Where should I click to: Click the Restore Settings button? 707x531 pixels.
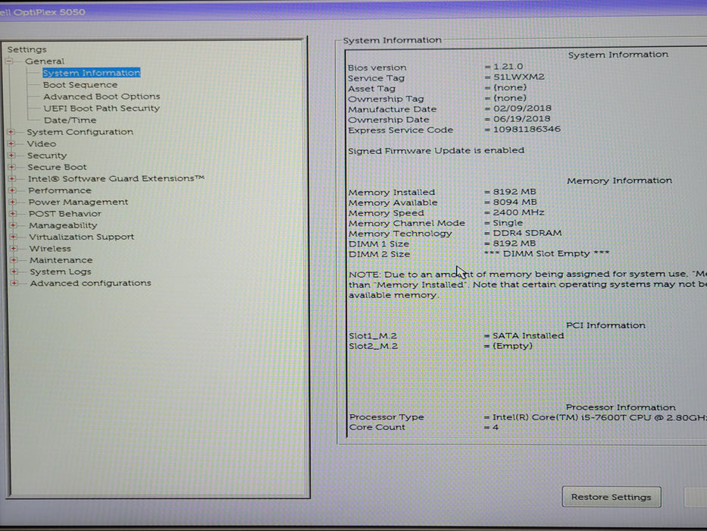coord(612,497)
